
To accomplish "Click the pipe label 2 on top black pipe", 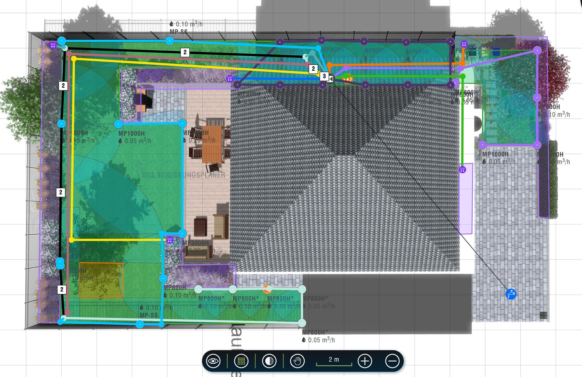I will [x=185, y=52].
